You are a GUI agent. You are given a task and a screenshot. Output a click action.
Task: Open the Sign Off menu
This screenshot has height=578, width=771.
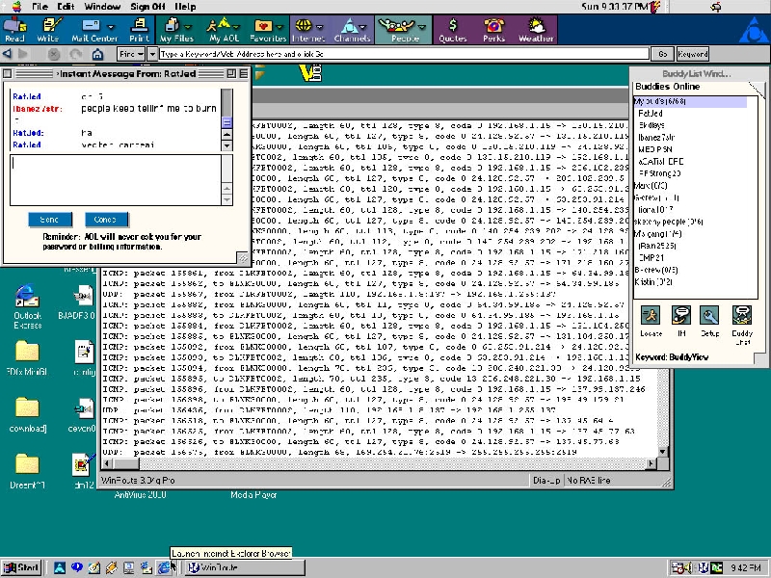click(147, 7)
